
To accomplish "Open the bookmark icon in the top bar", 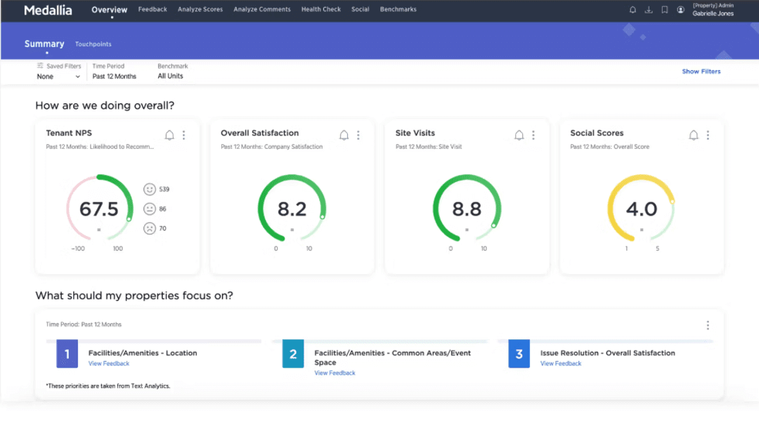I will click(x=664, y=9).
